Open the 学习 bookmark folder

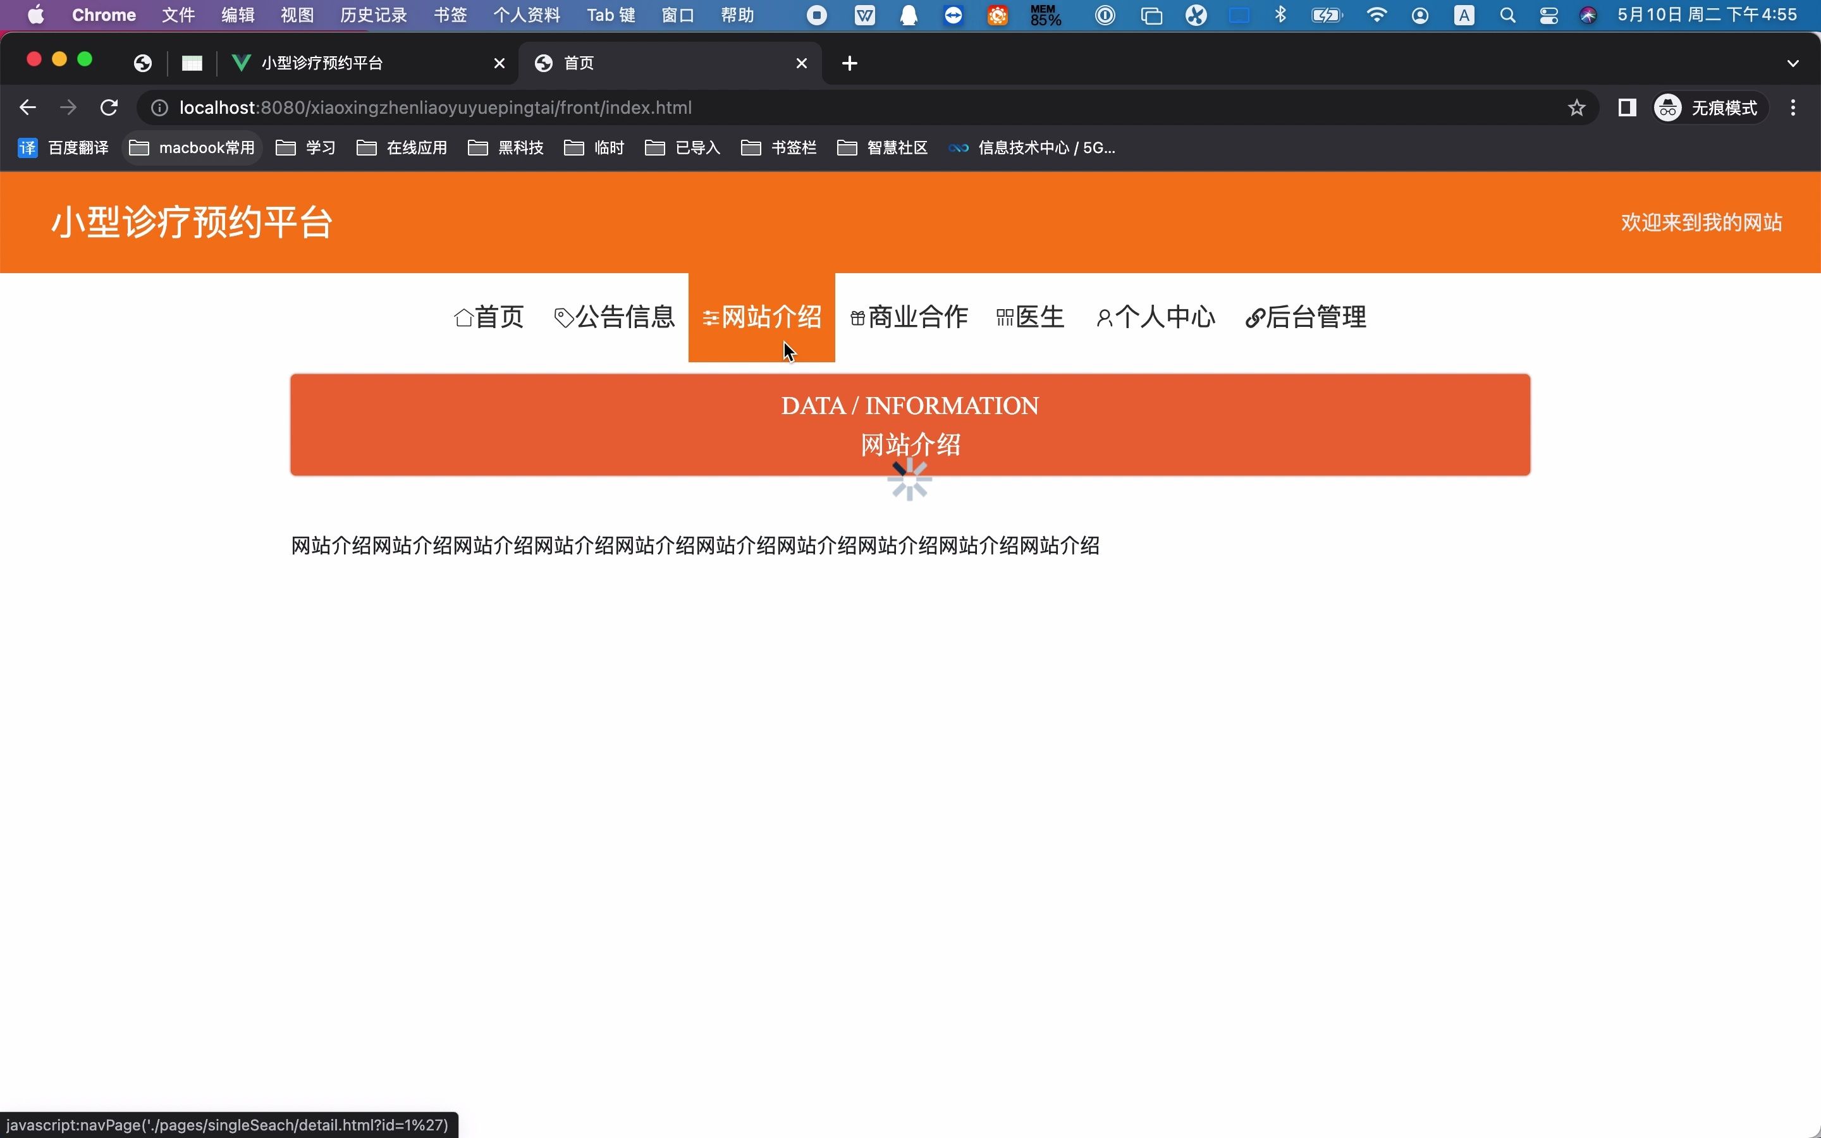pyautogui.click(x=305, y=147)
